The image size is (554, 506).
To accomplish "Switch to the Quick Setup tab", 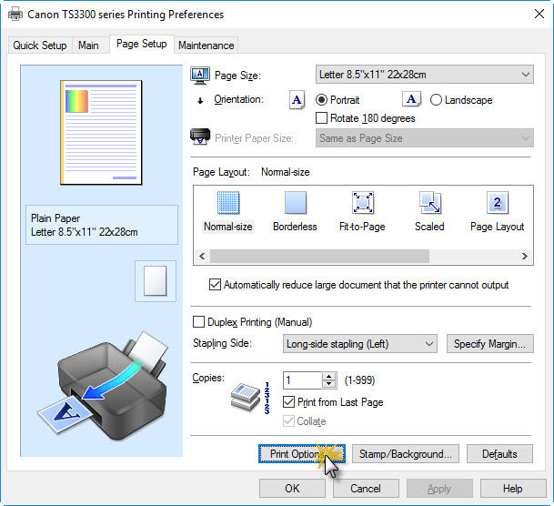I will pos(40,46).
